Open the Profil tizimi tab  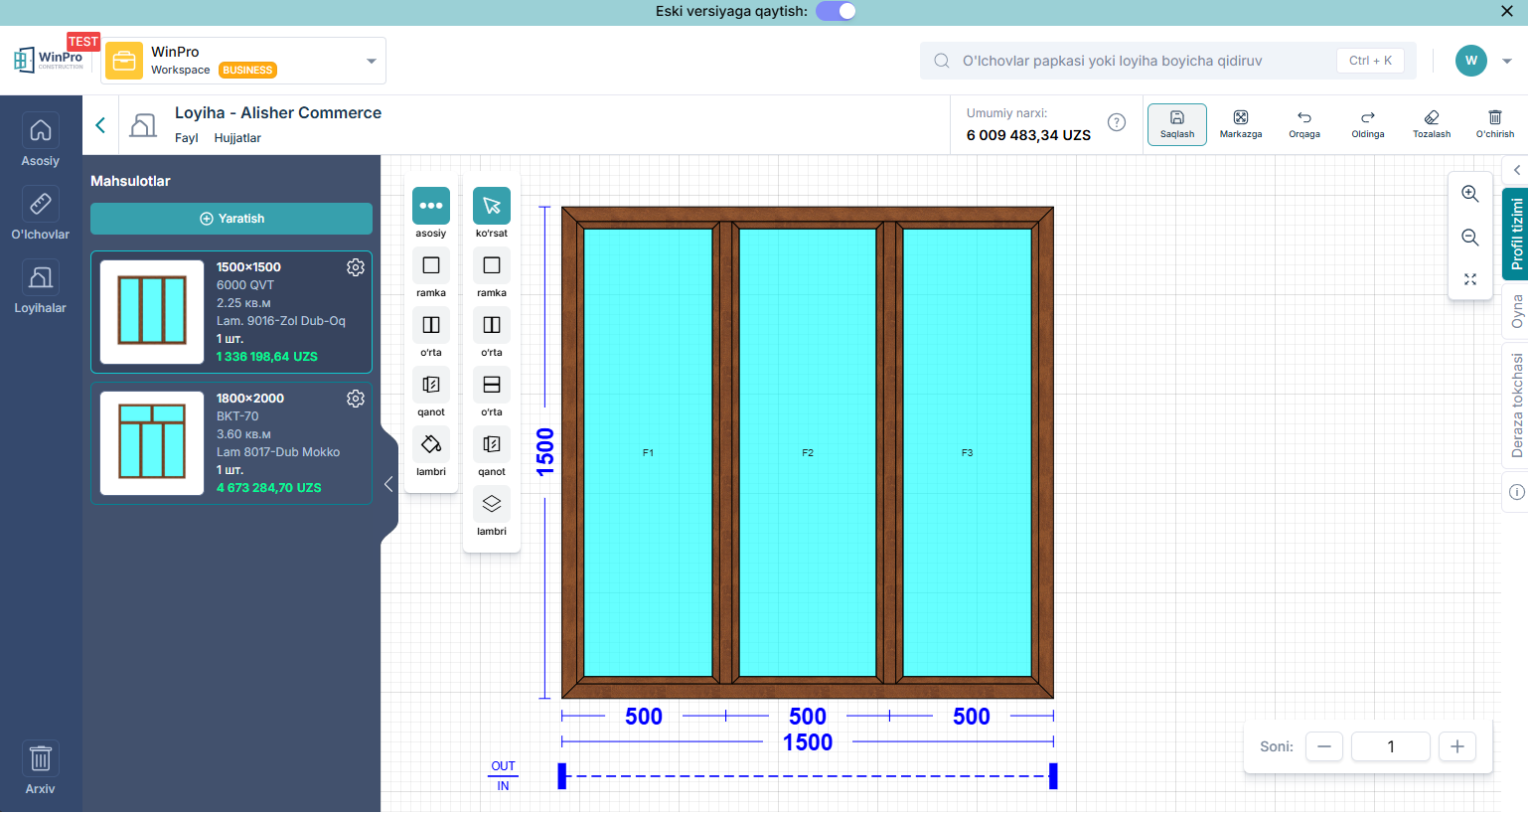[x=1516, y=234]
